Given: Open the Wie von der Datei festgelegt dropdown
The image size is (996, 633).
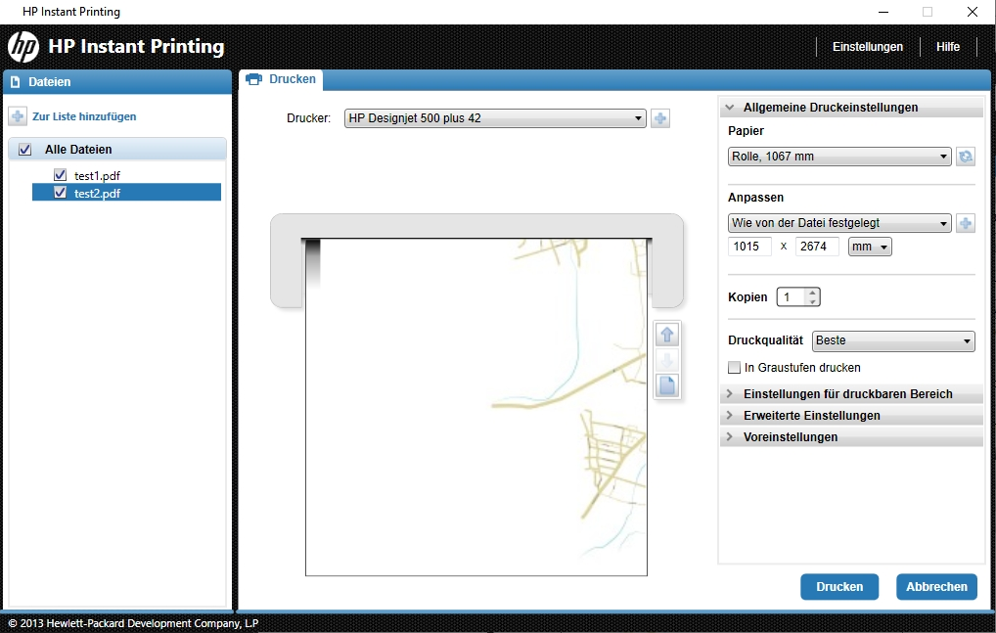Looking at the screenshot, I should pos(839,223).
